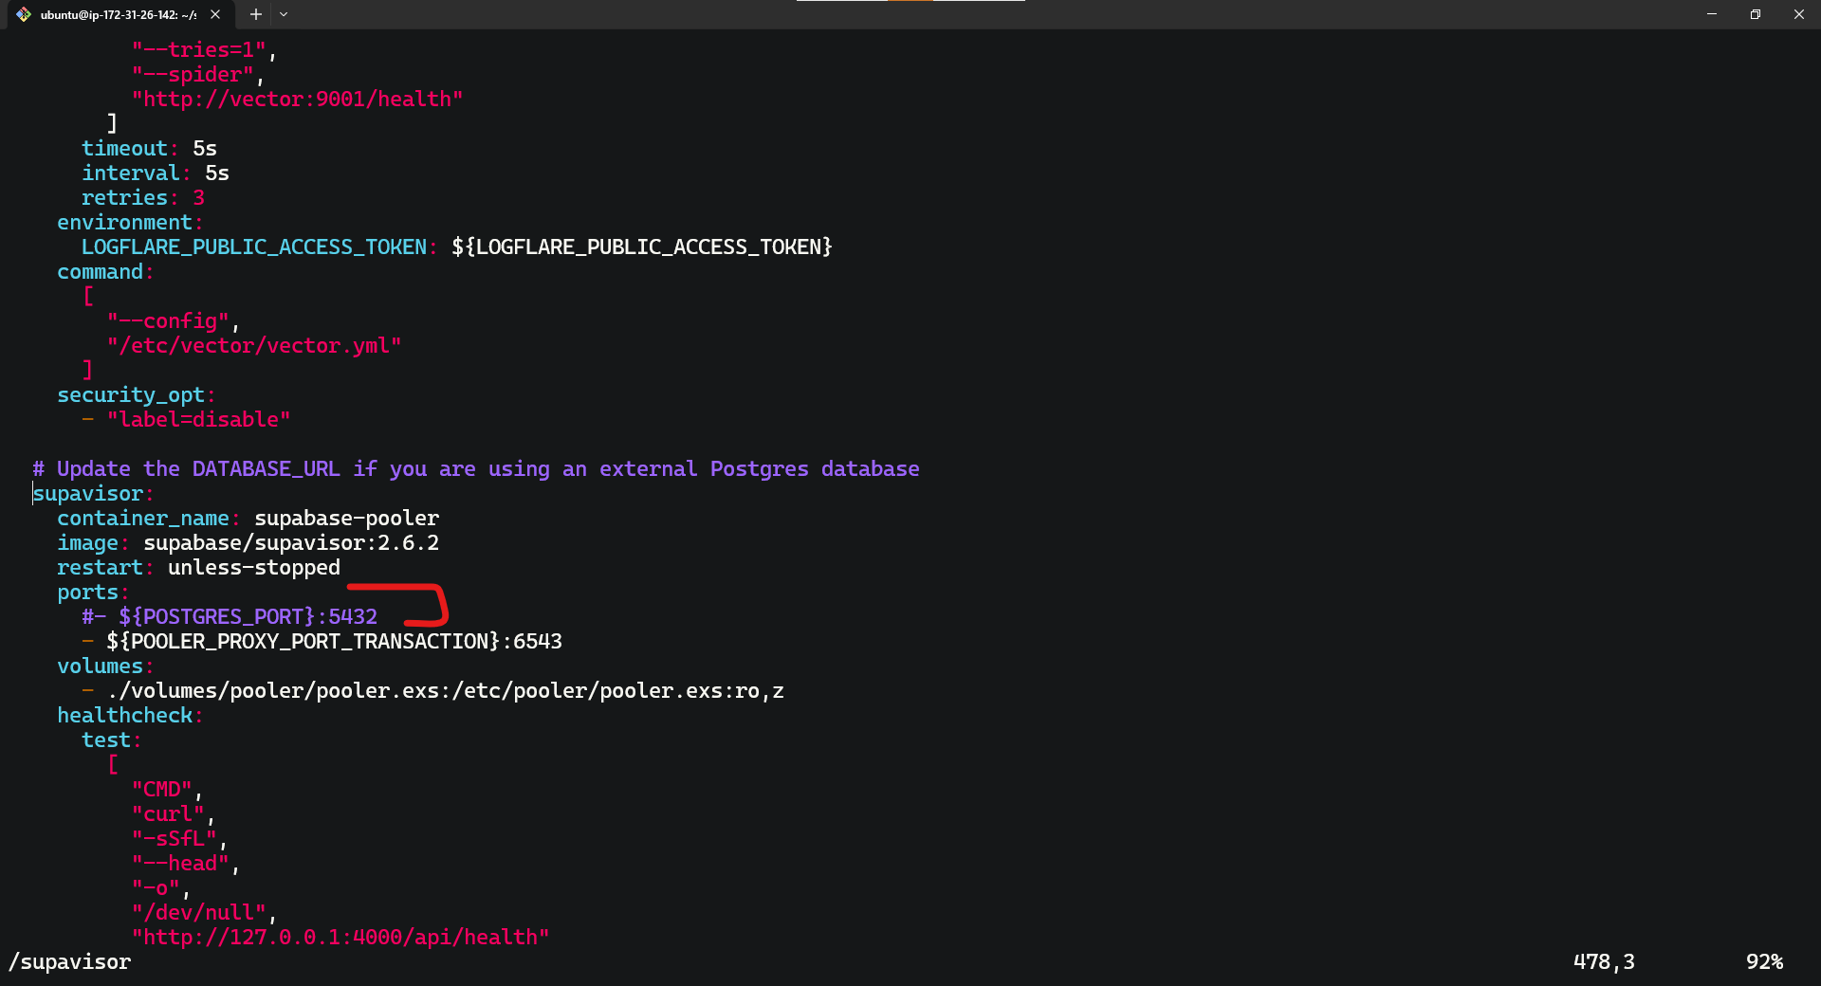Click the line "${POOLER_PROXY_PORT_TRANSACTION}:6543"
The image size is (1821, 986).
click(x=334, y=642)
